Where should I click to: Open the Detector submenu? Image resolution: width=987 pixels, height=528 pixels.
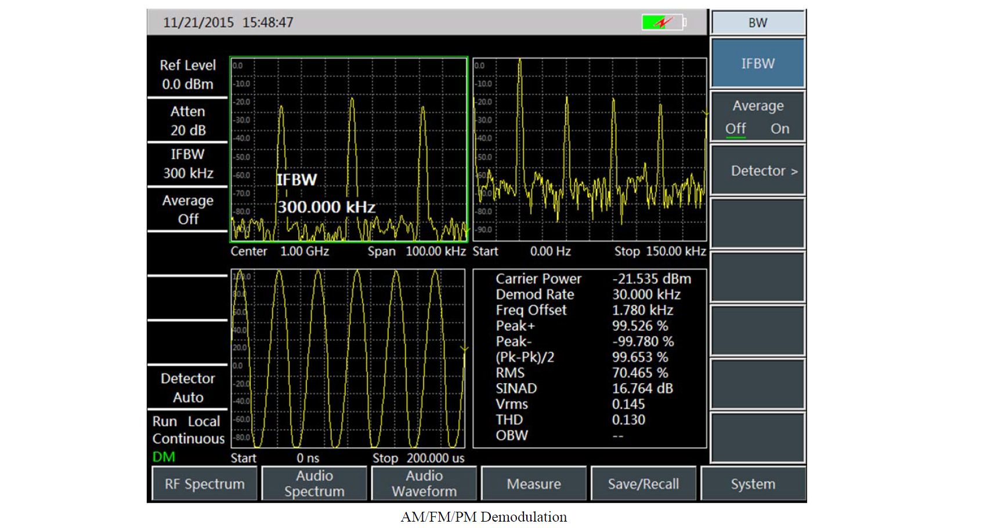pos(758,170)
